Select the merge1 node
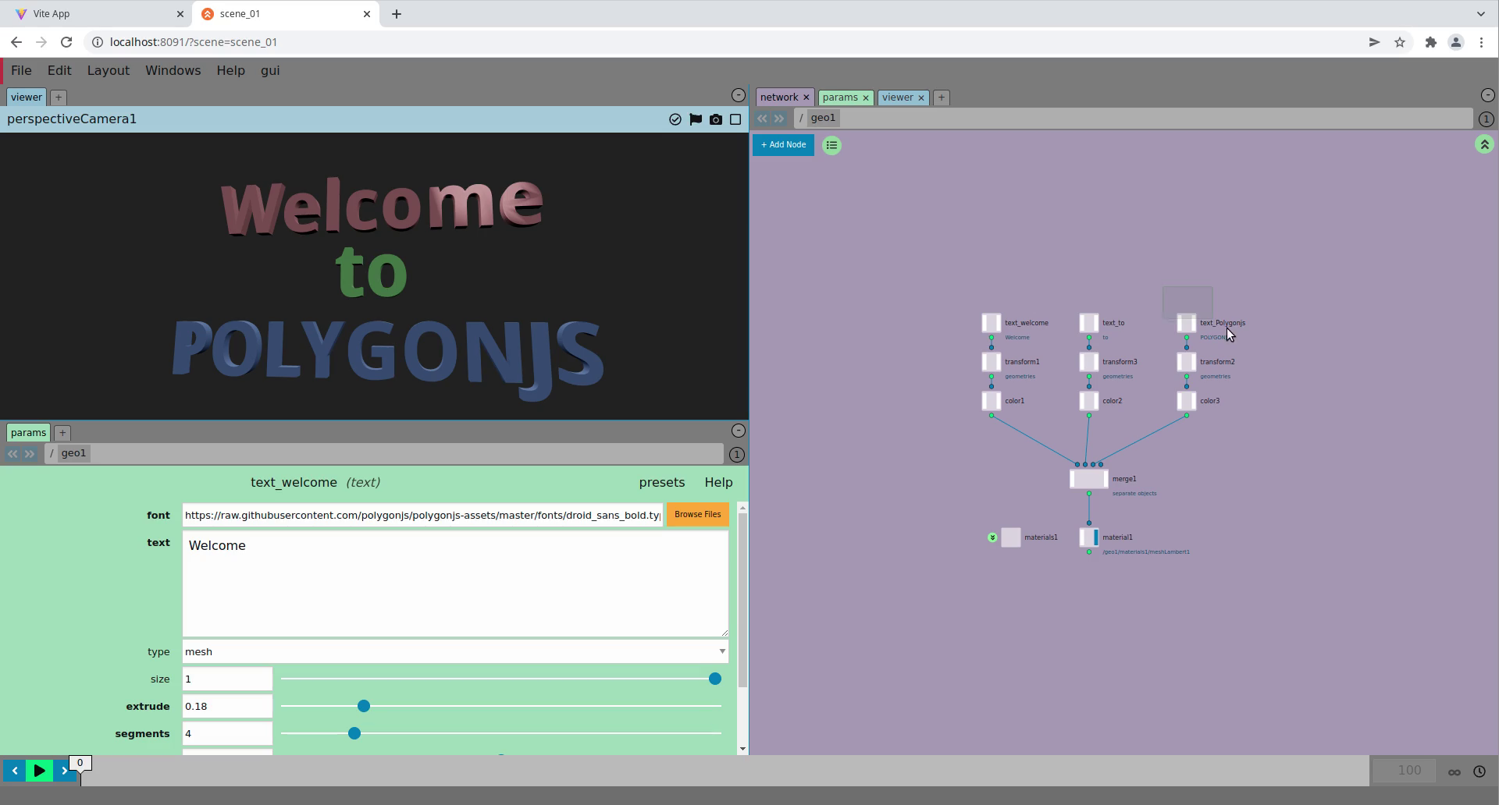Image resolution: width=1499 pixels, height=805 pixels. click(x=1089, y=479)
